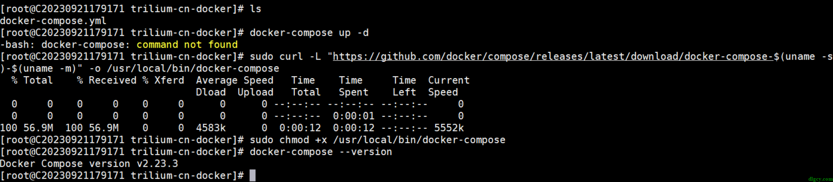This screenshot has width=833, height=182.
Task: Click the '% Xferd' column header
Action: tap(163, 80)
